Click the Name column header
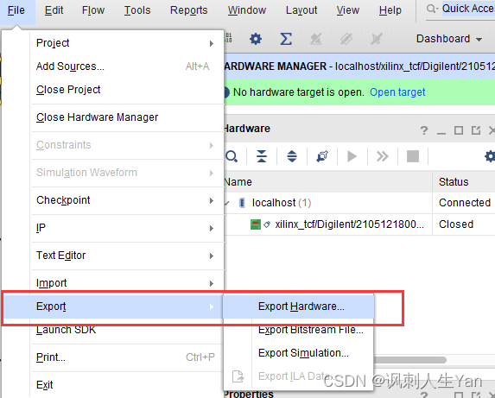The height and width of the screenshot is (398, 495). pyautogui.click(x=327, y=182)
